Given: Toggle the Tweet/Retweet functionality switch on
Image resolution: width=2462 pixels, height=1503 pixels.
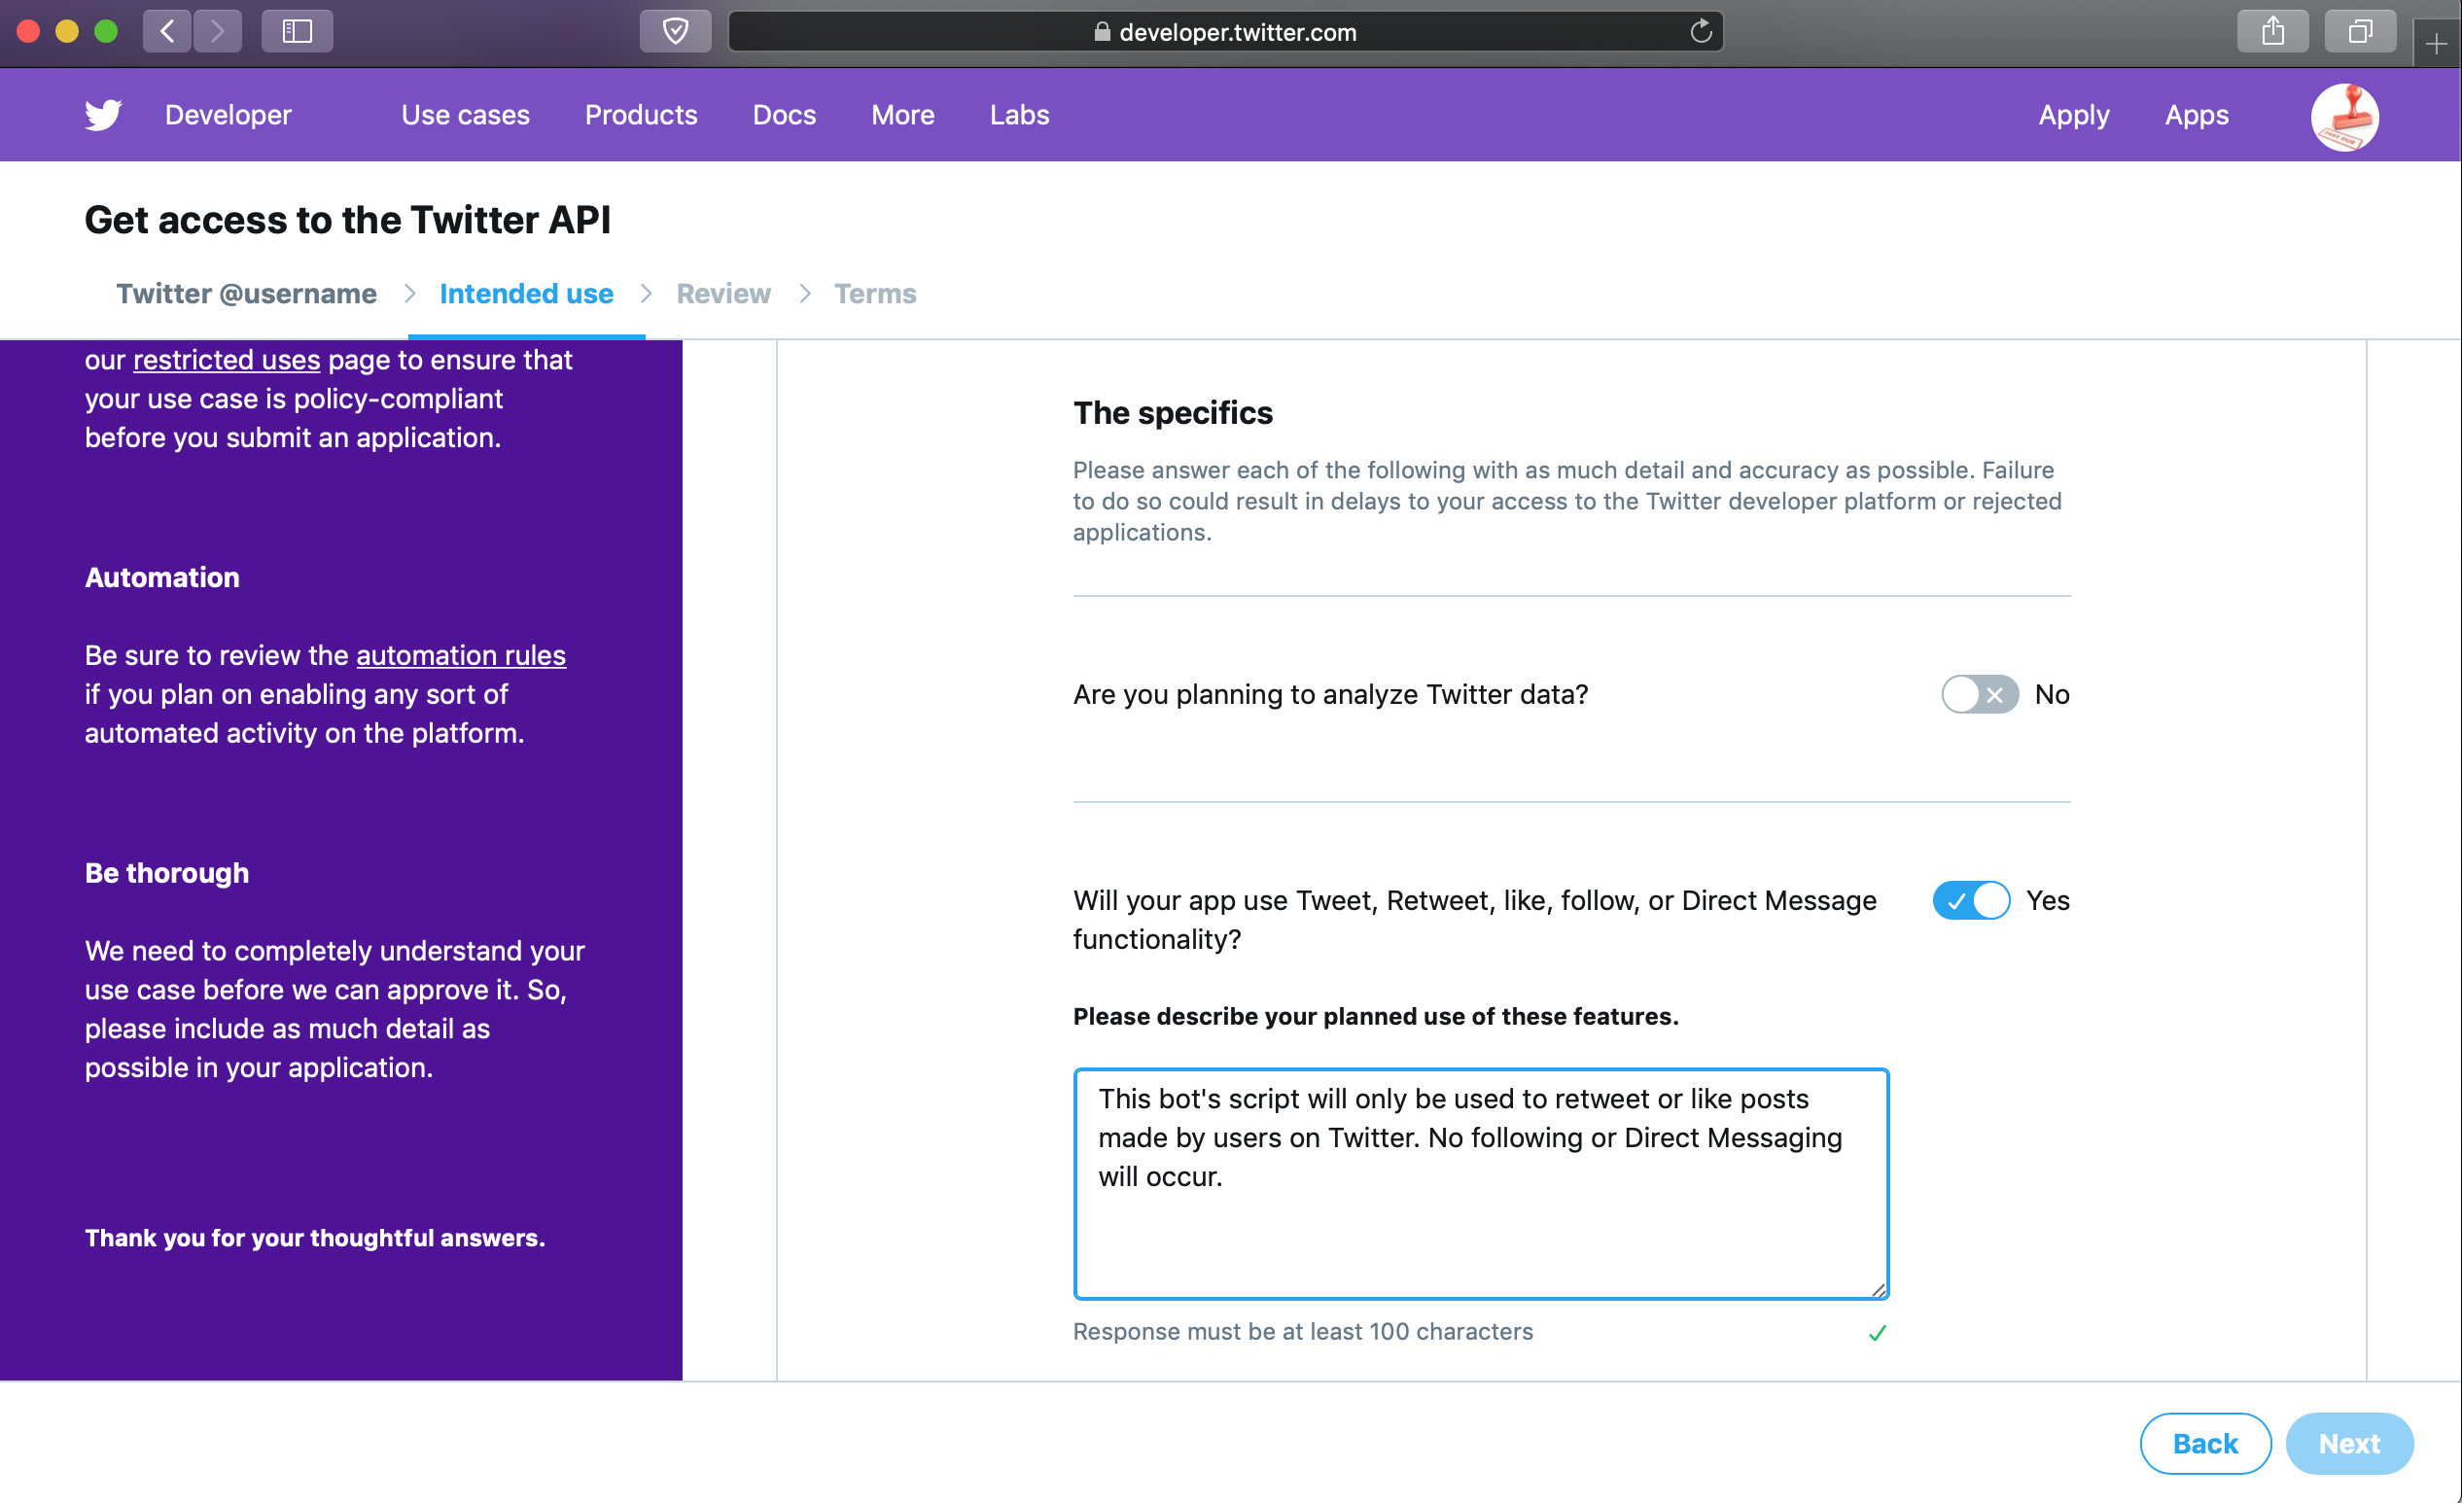Looking at the screenshot, I should pos(1973,900).
